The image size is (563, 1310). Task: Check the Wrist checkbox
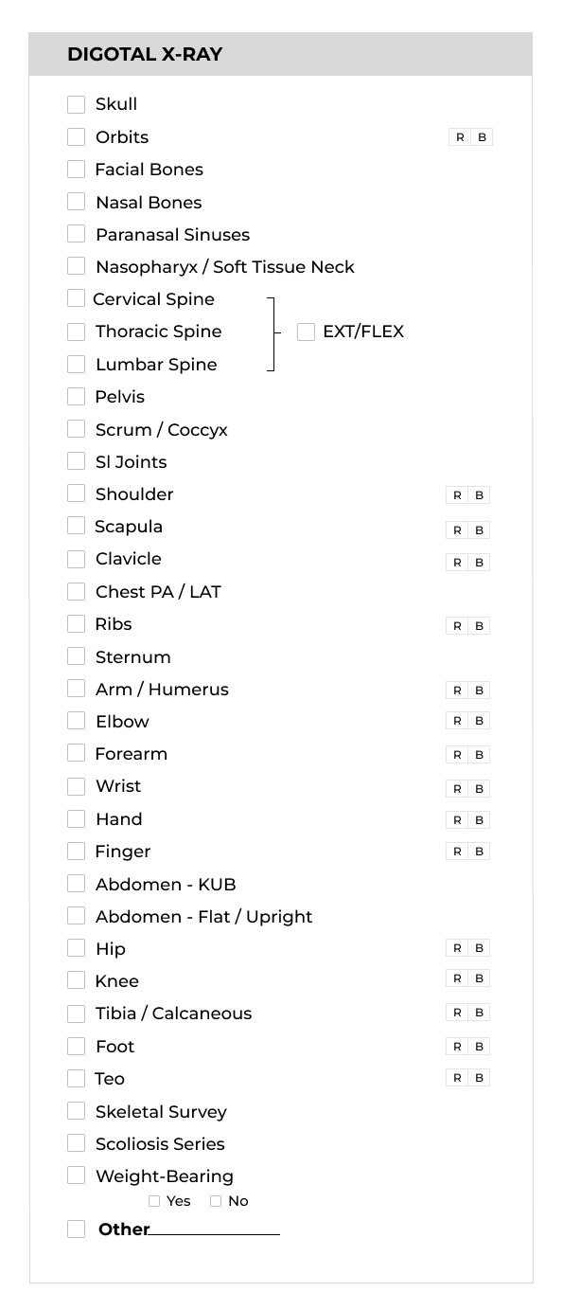[77, 786]
